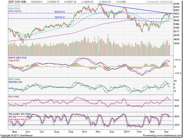Select the date 15/04/2011 in header
Screen dimensions: 183x138
pyautogui.click(x=37, y=2)
